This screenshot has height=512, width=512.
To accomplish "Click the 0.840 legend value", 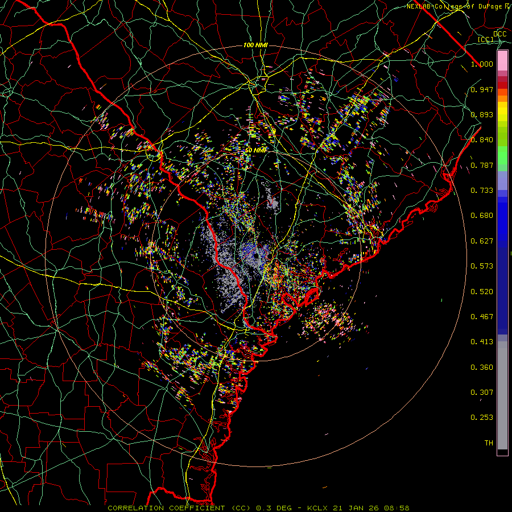I will [482, 140].
